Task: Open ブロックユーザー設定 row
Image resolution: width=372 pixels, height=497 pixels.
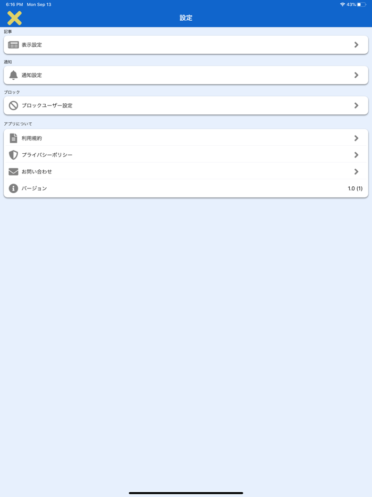Action: (x=47, y=106)
